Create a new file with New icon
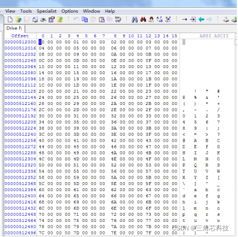This screenshot has height=237, width=238. [10, 19]
